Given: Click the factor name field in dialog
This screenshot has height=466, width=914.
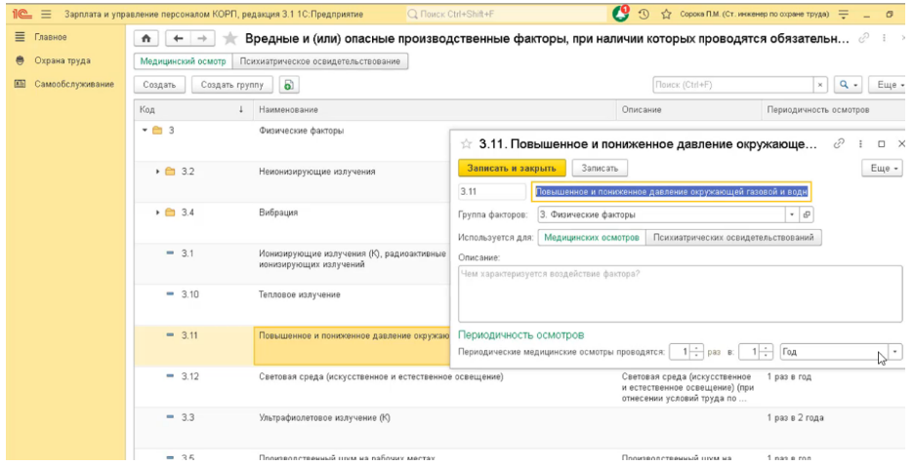Looking at the screenshot, I should click(x=671, y=191).
